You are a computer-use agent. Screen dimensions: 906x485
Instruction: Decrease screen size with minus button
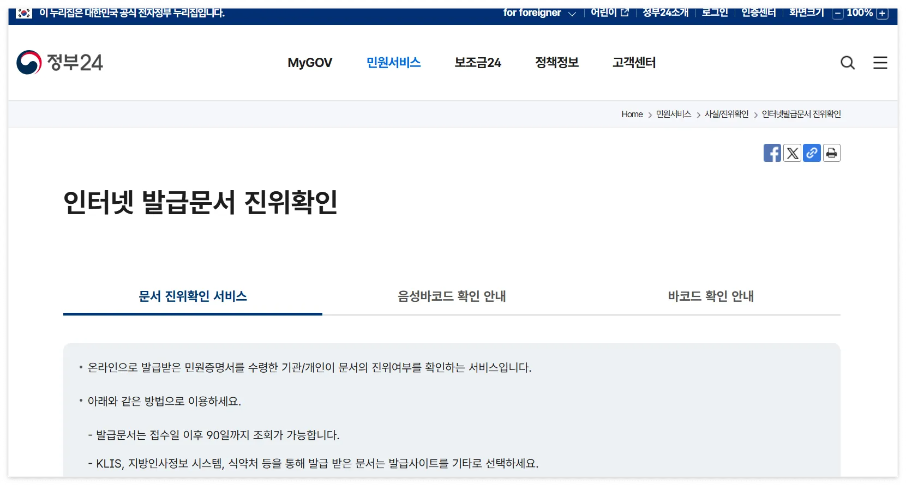click(x=838, y=14)
